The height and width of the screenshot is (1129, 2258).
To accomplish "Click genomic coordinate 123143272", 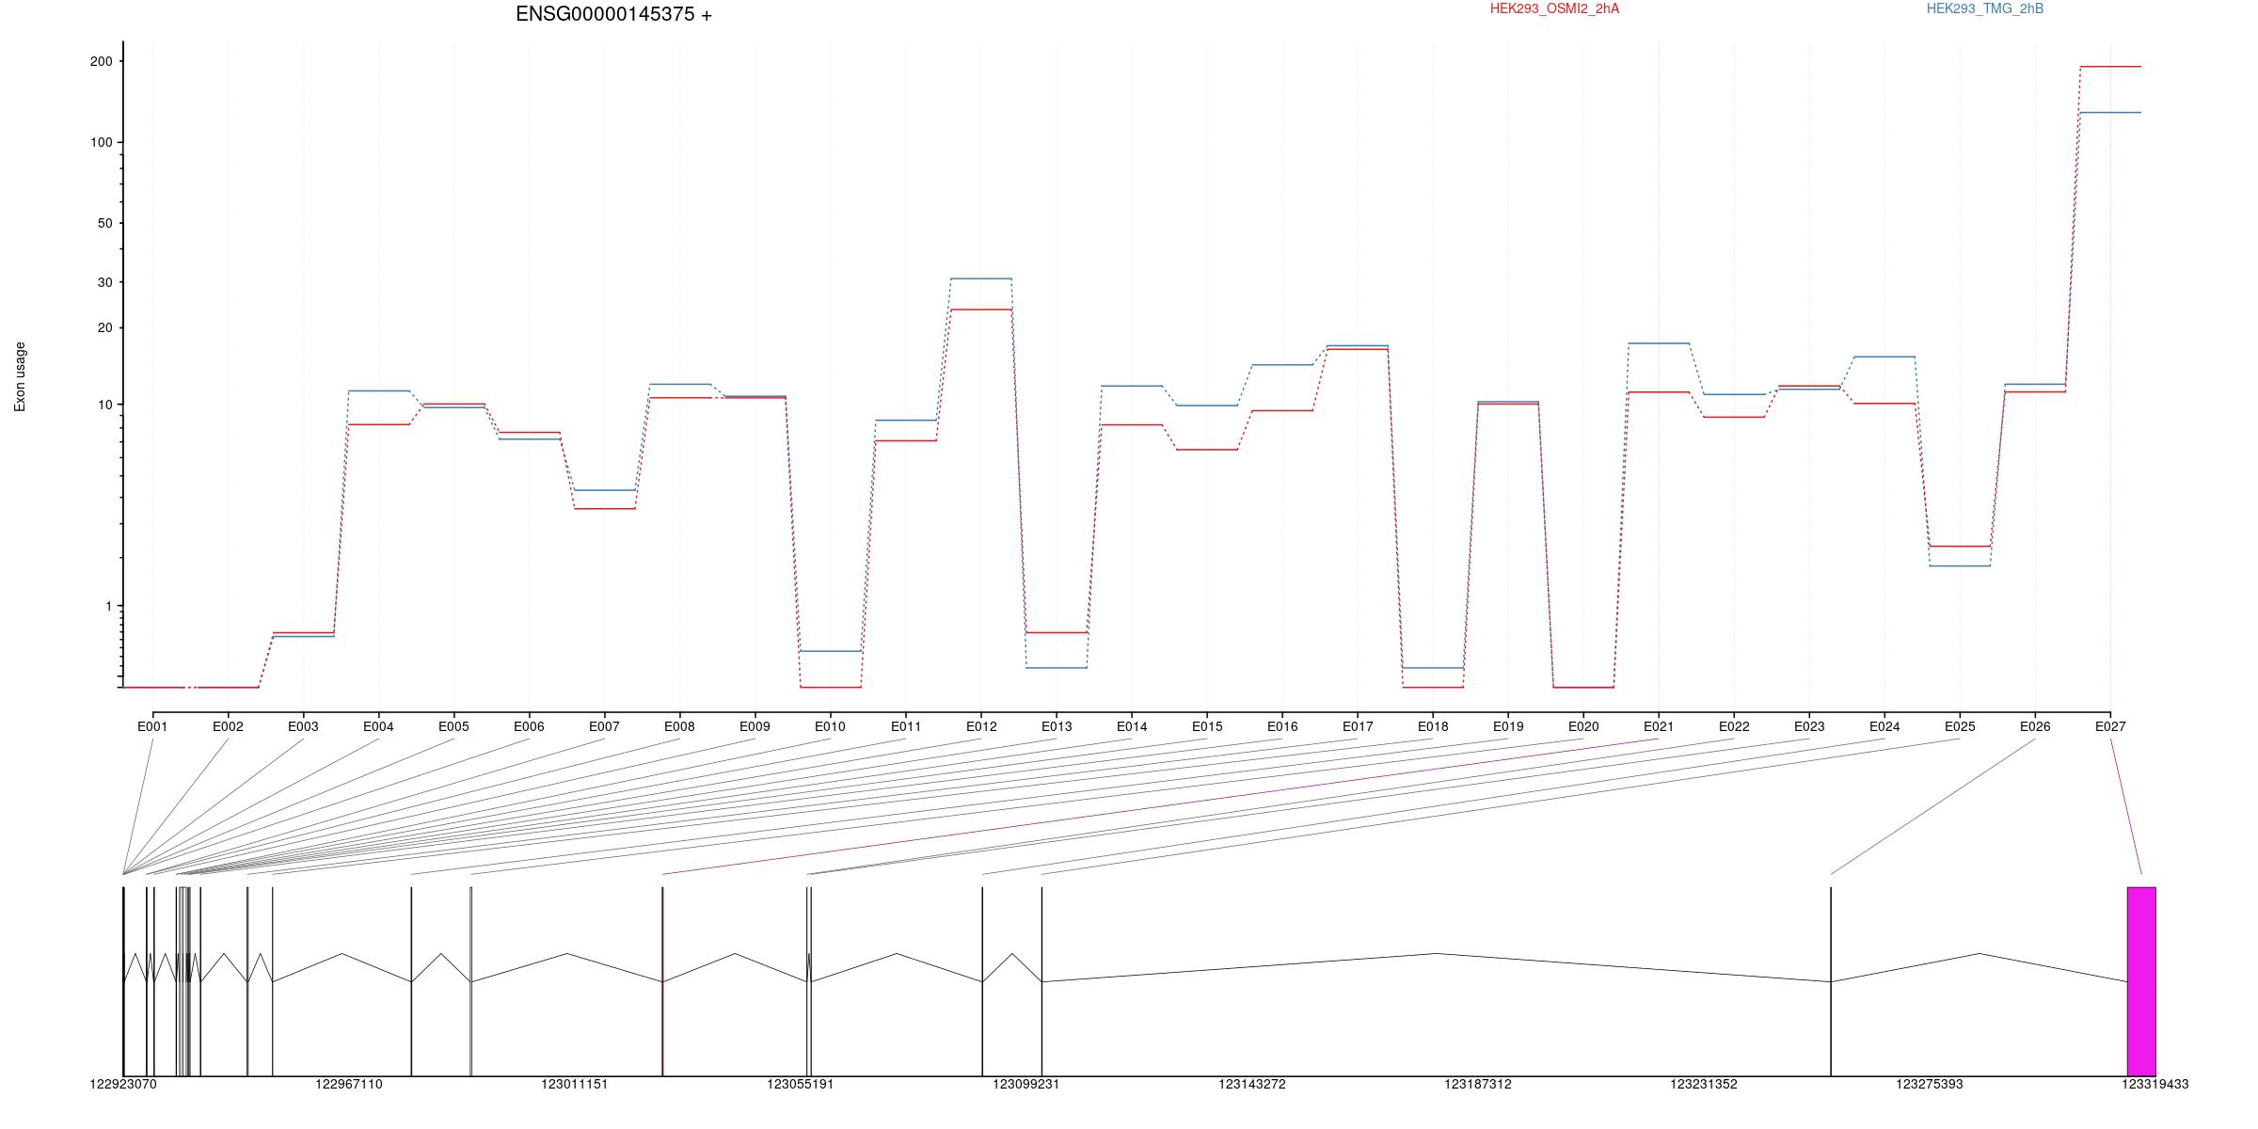I will click(1252, 1084).
